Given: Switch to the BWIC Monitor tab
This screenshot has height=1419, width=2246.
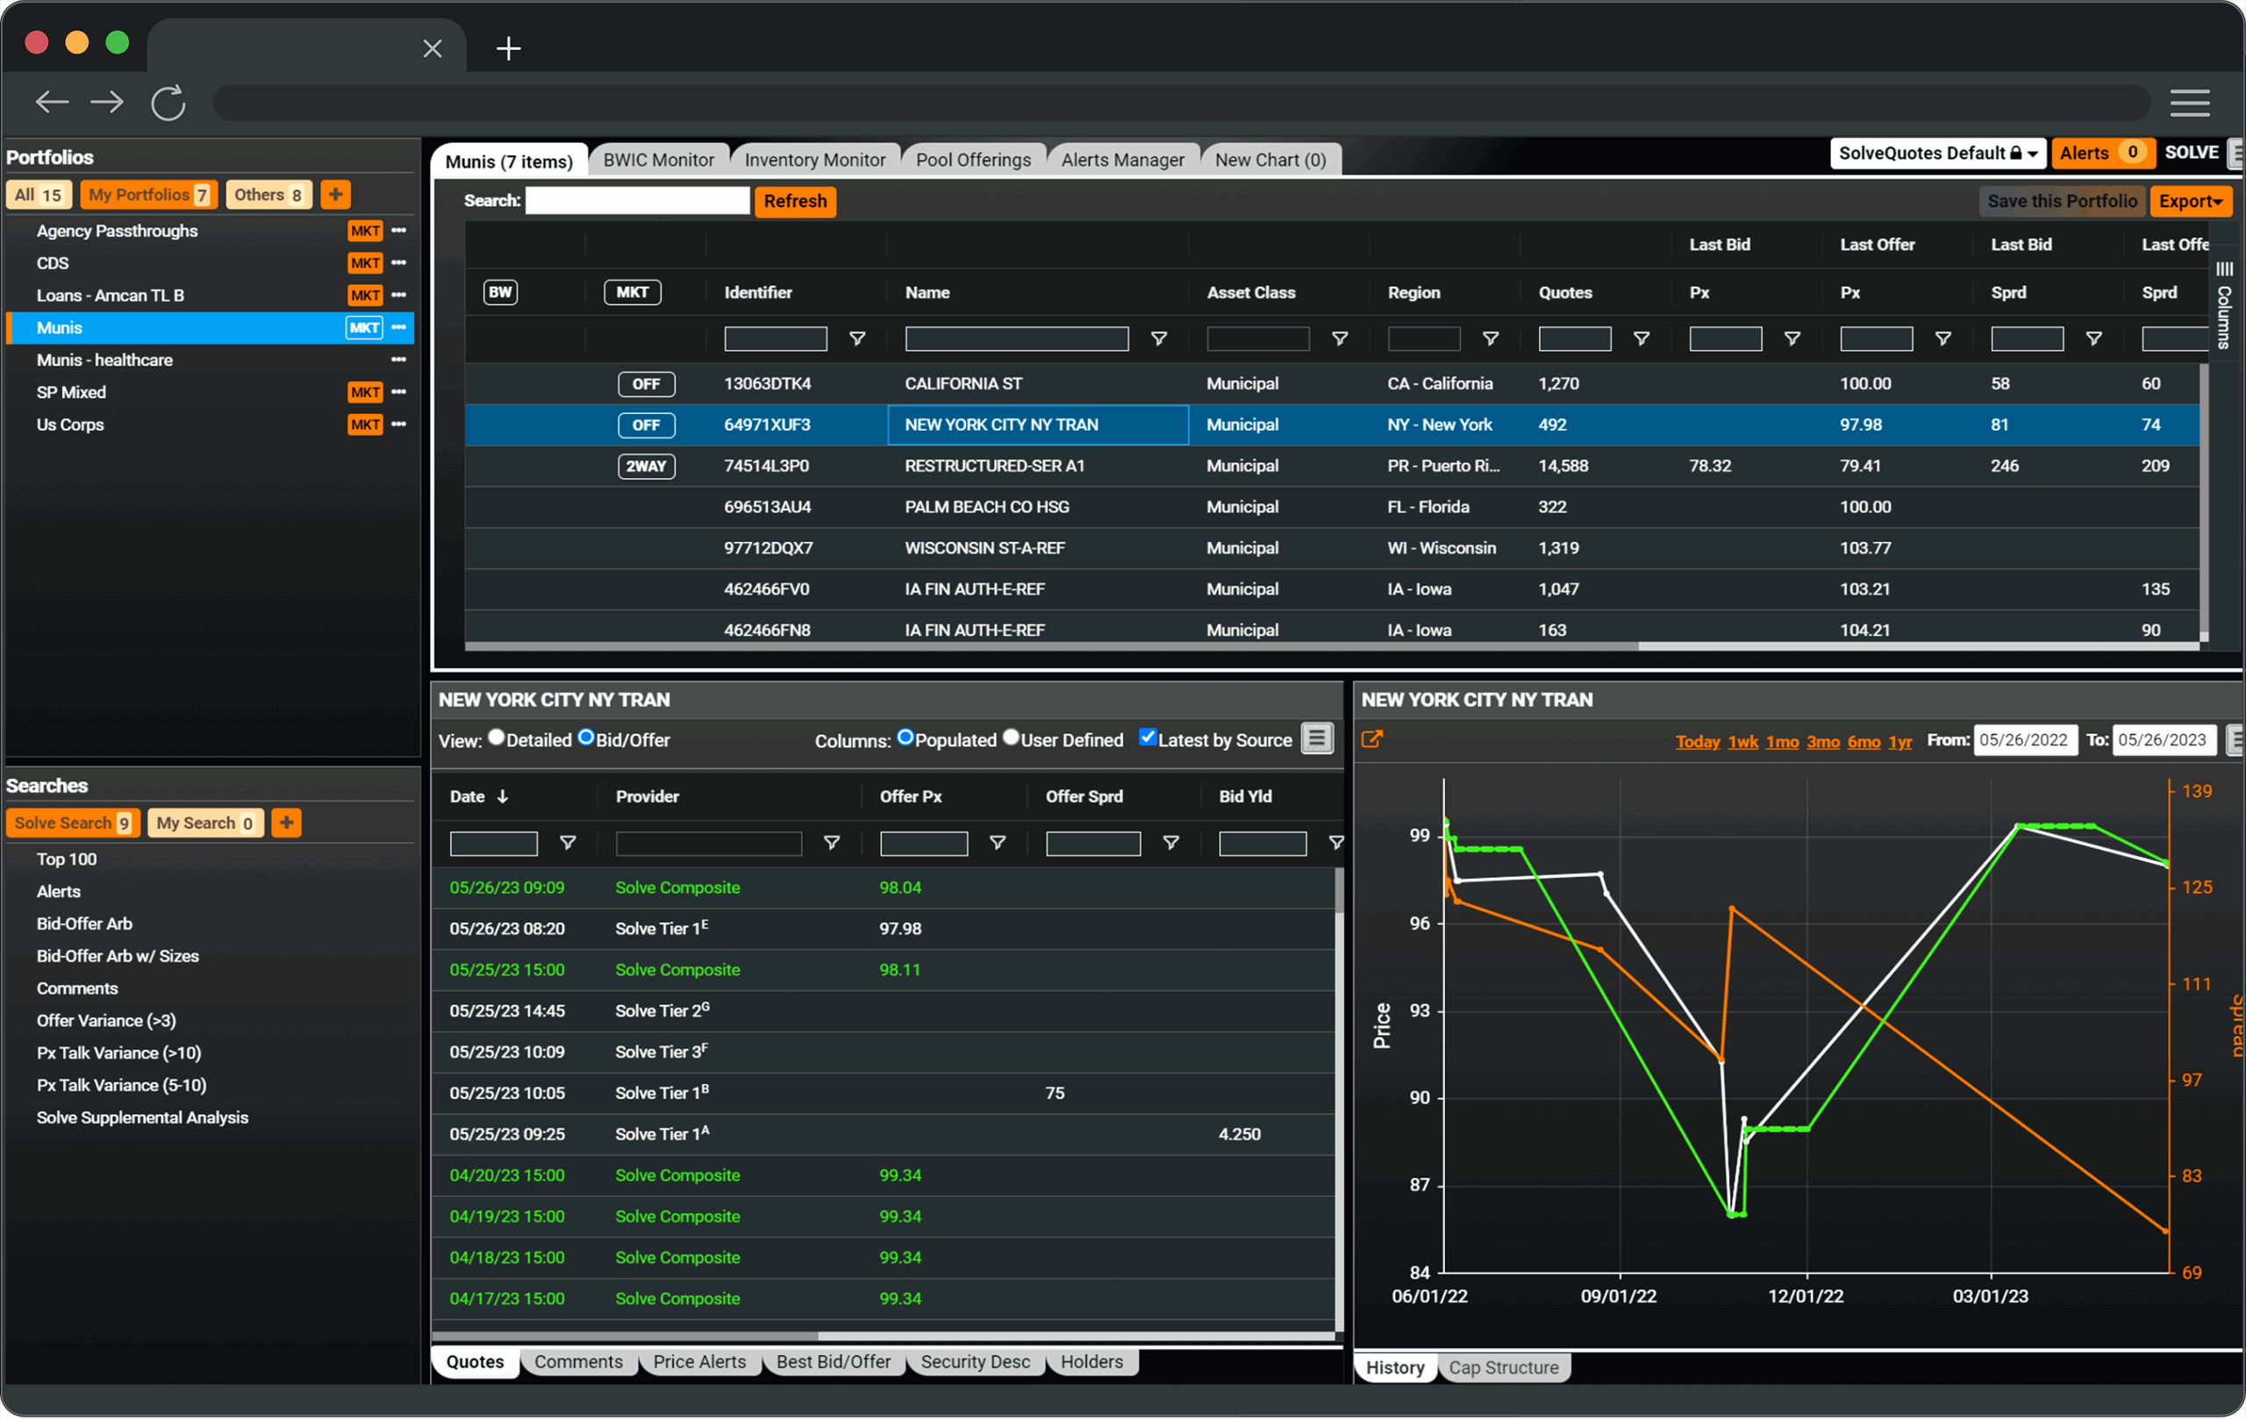Looking at the screenshot, I should (x=659, y=160).
